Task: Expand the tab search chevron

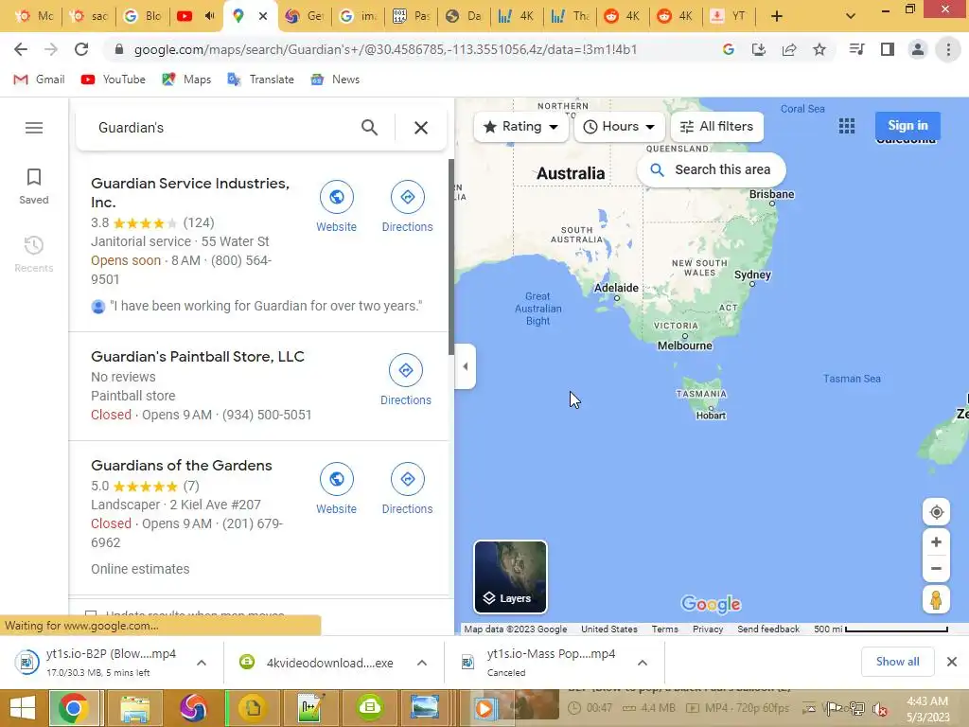Action: [851, 16]
